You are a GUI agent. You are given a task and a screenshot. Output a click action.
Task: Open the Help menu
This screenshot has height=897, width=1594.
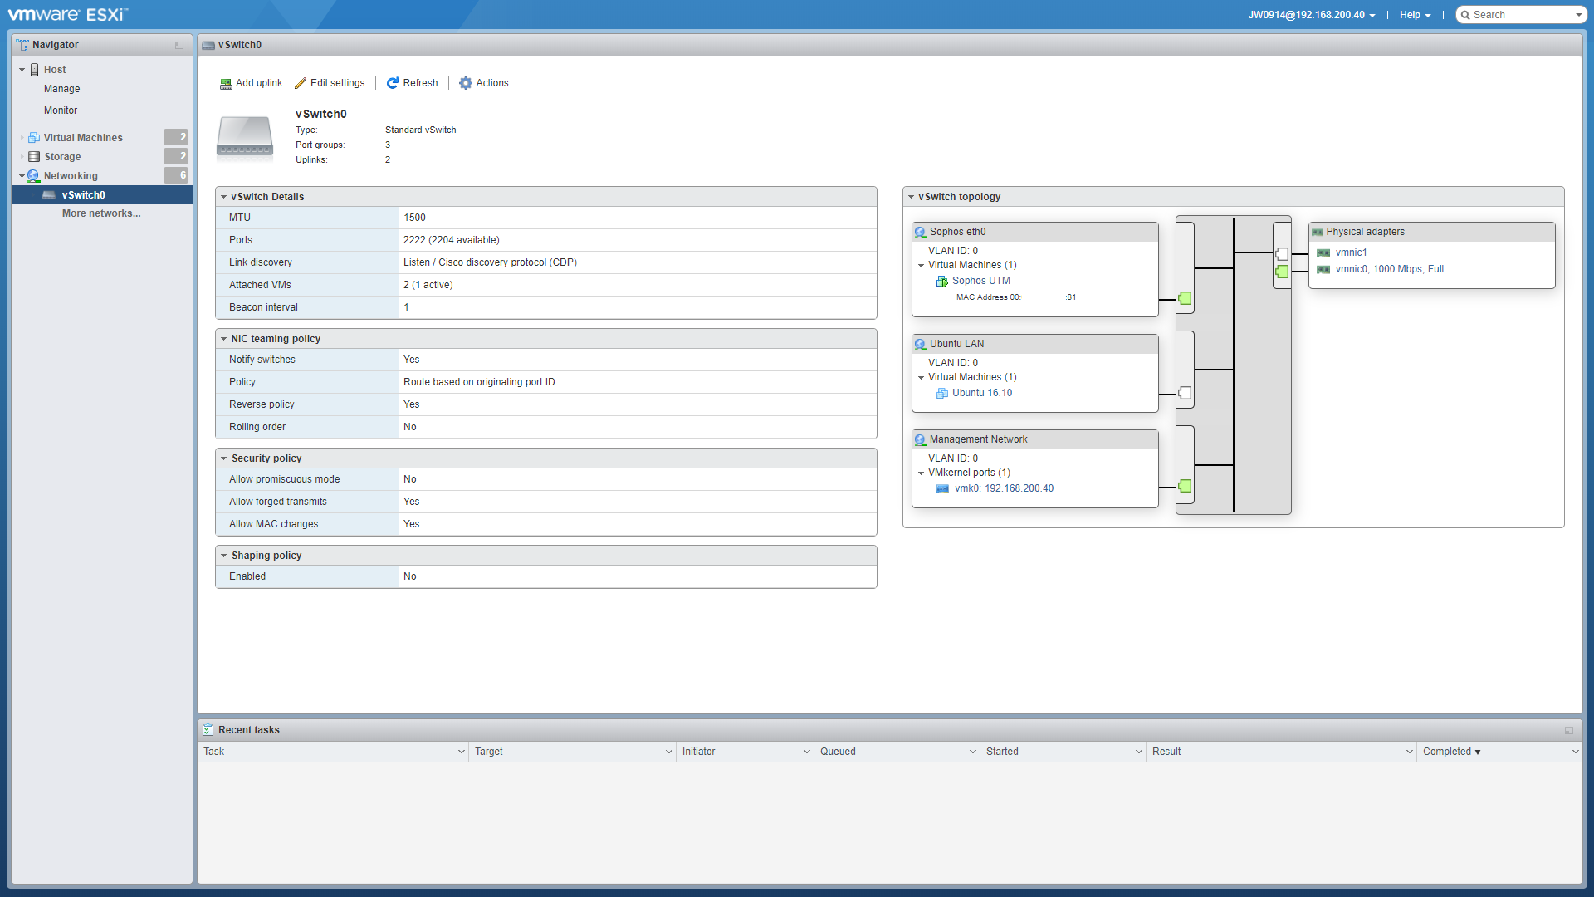click(1415, 15)
